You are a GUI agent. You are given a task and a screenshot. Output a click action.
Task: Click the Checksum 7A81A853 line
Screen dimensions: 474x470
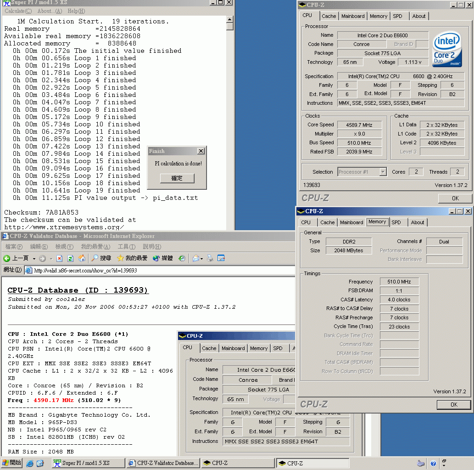tap(41, 212)
